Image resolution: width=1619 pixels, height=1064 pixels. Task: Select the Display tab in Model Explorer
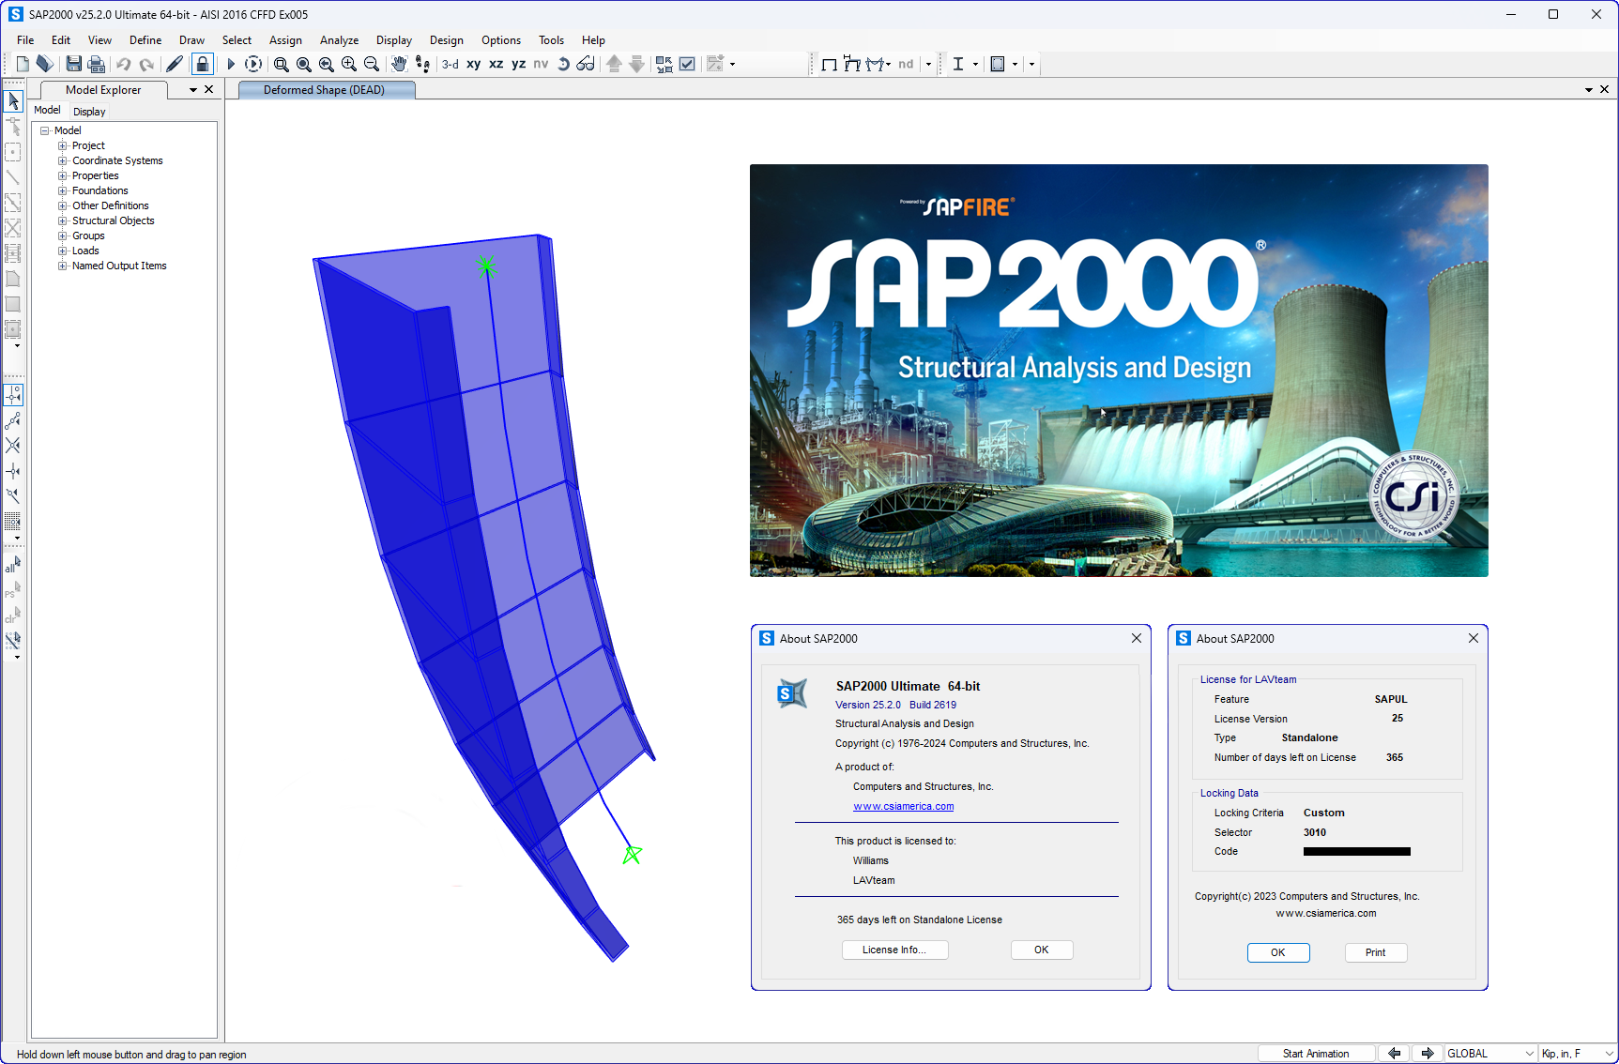pyautogui.click(x=89, y=112)
